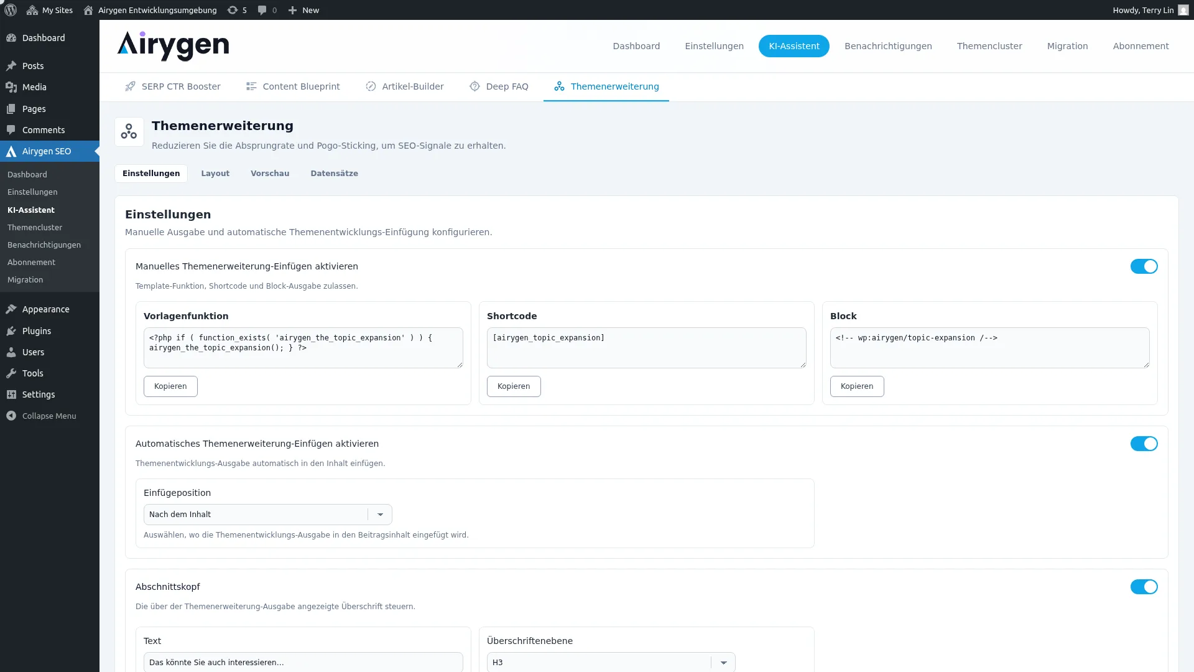Screen dimensions: 1194x672
Task: Click the Artikel-Builder icon
Action: pyautogui.click(x=371, y=86)
